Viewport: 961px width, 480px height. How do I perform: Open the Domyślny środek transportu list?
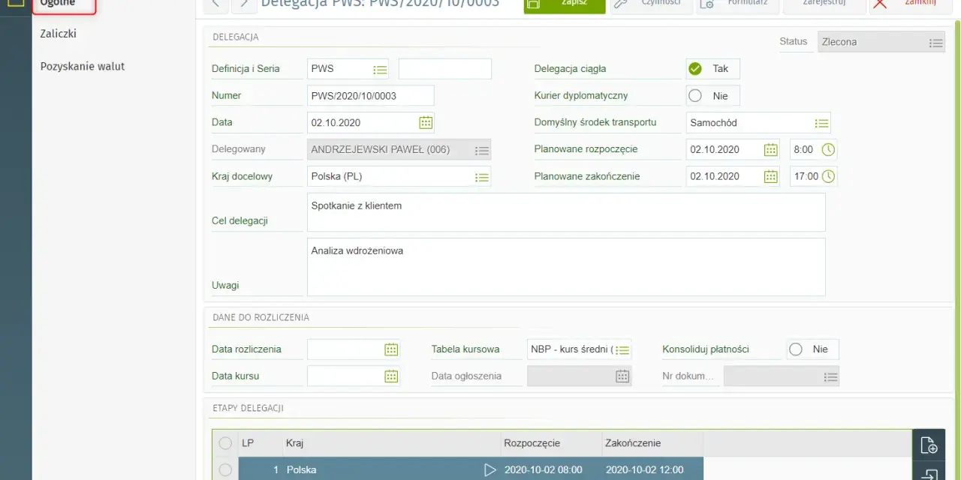point(821,123)
